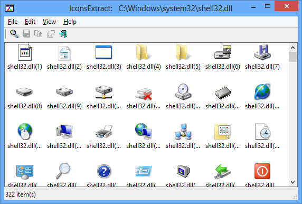
Task: Click the IconsExtract title bar app icon
Action: (x=10, y=8)
